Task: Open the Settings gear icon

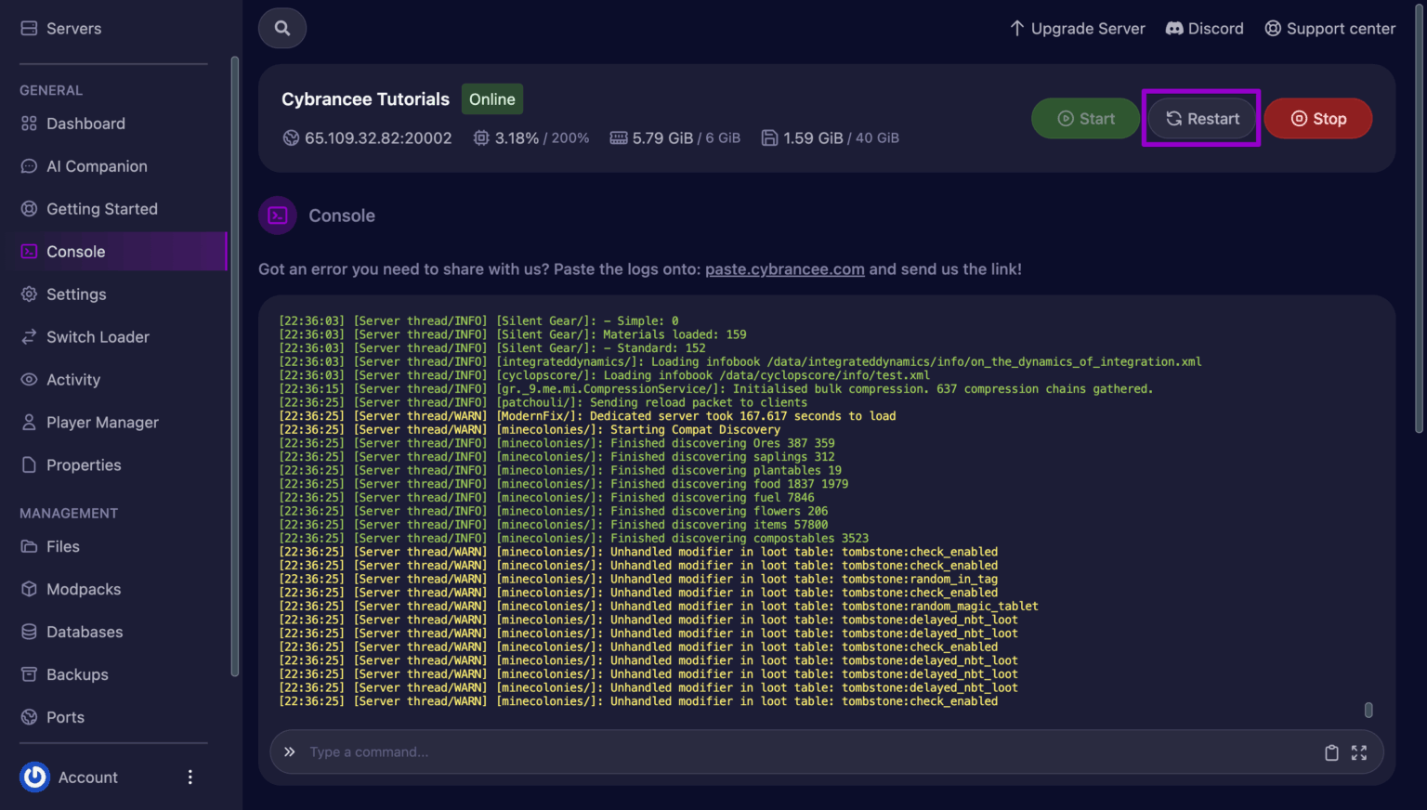Action: pos(29,294)
